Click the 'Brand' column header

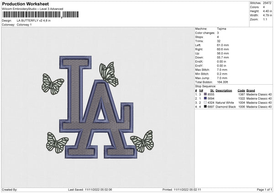pos(251,91)
